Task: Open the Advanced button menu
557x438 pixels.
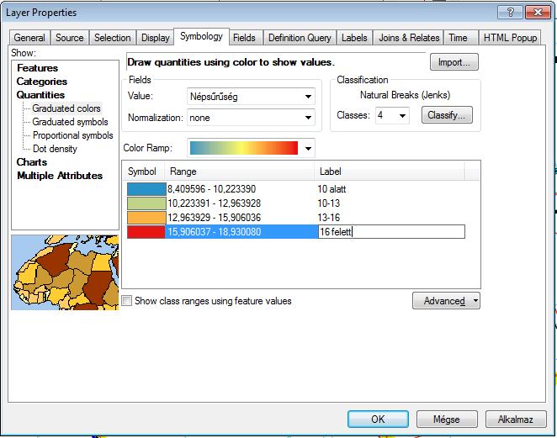Action: click(x=446, y=301)
